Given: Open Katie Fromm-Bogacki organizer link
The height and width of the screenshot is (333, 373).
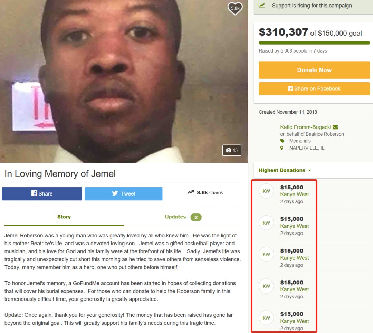Looking at the screenshot, I should point(306,127).
